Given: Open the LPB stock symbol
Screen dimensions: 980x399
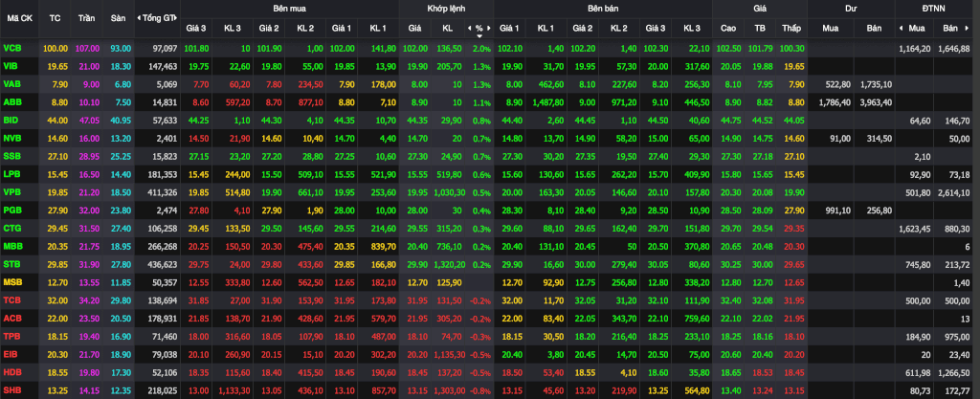Looking at the screenshot, I should pyautogui.click(x=11, y=173).
